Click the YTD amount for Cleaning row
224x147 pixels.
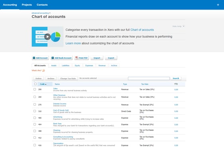[x=176, y=131]
